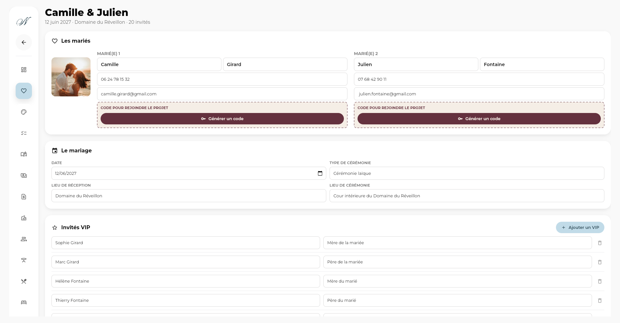Click the Ajouter un VIP button
Viewport: 620px width, 323px height.
click(580, 228)
